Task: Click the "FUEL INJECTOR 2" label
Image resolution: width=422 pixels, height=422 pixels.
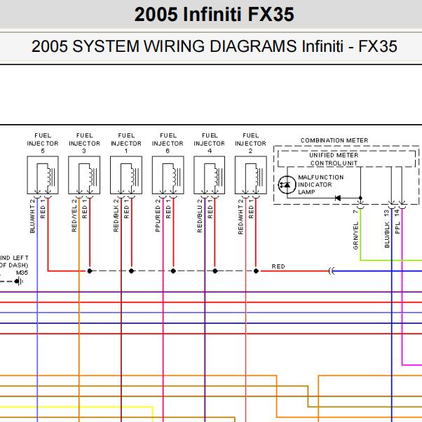Action: [250, 143]
